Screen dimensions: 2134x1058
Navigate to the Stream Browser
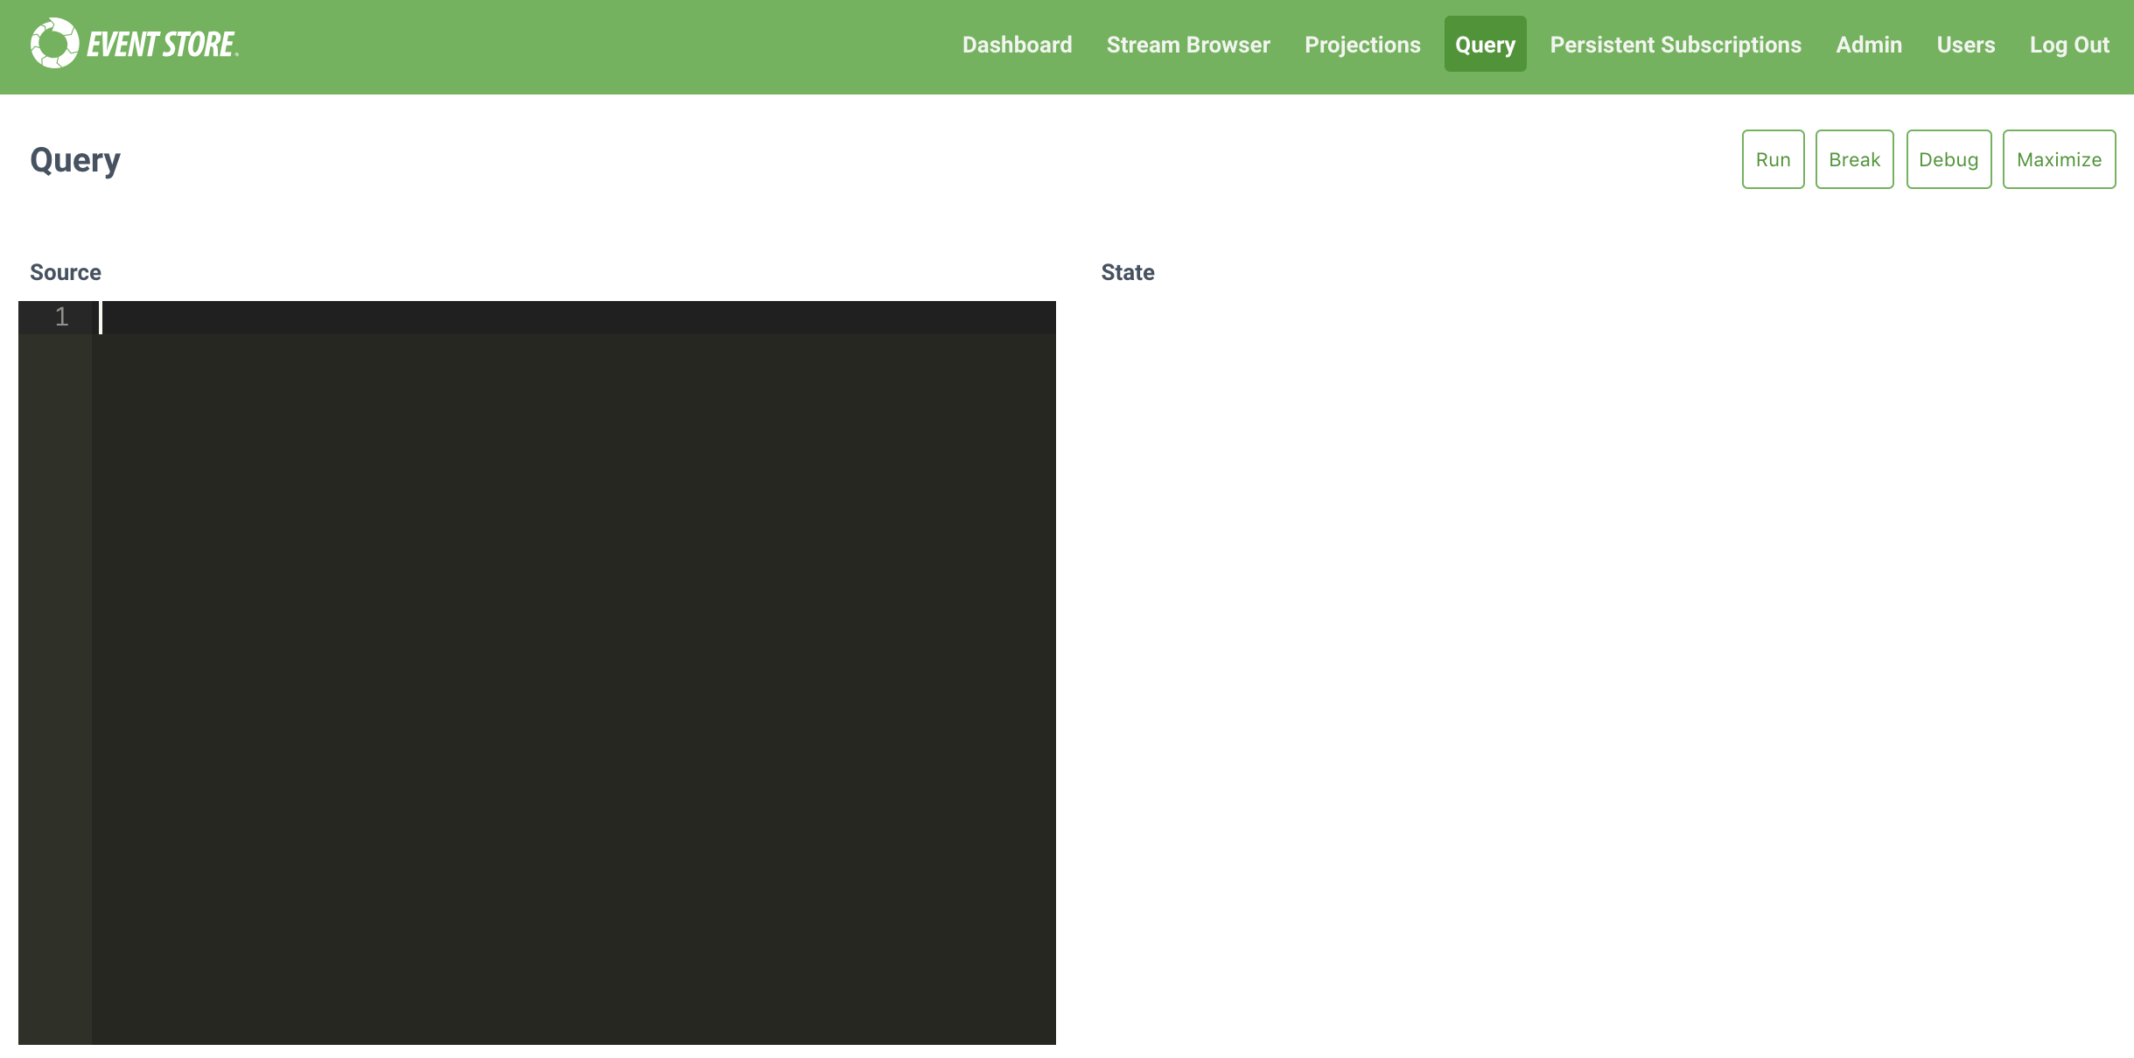(1188, 45)
